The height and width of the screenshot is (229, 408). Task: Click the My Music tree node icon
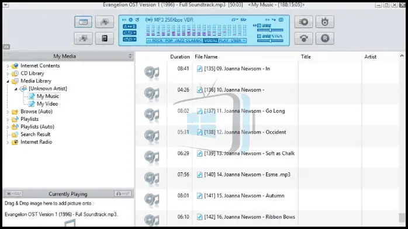(32, 96)
